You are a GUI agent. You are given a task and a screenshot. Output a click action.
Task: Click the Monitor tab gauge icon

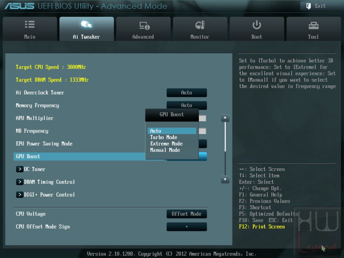(x=200, y=25)
